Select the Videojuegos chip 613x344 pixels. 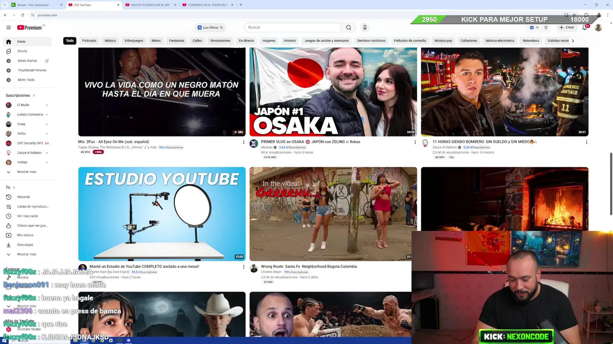click(134, 41)
